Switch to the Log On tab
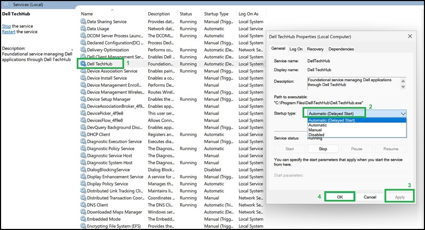 click(296, 49)
